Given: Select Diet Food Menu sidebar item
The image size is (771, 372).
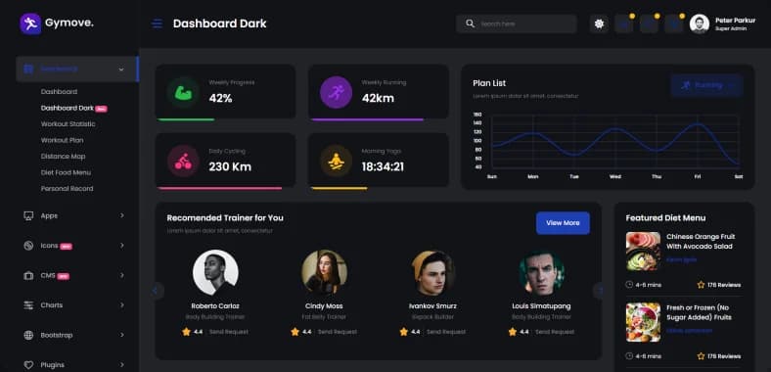Looking at the screenshot, I should 66,172.
